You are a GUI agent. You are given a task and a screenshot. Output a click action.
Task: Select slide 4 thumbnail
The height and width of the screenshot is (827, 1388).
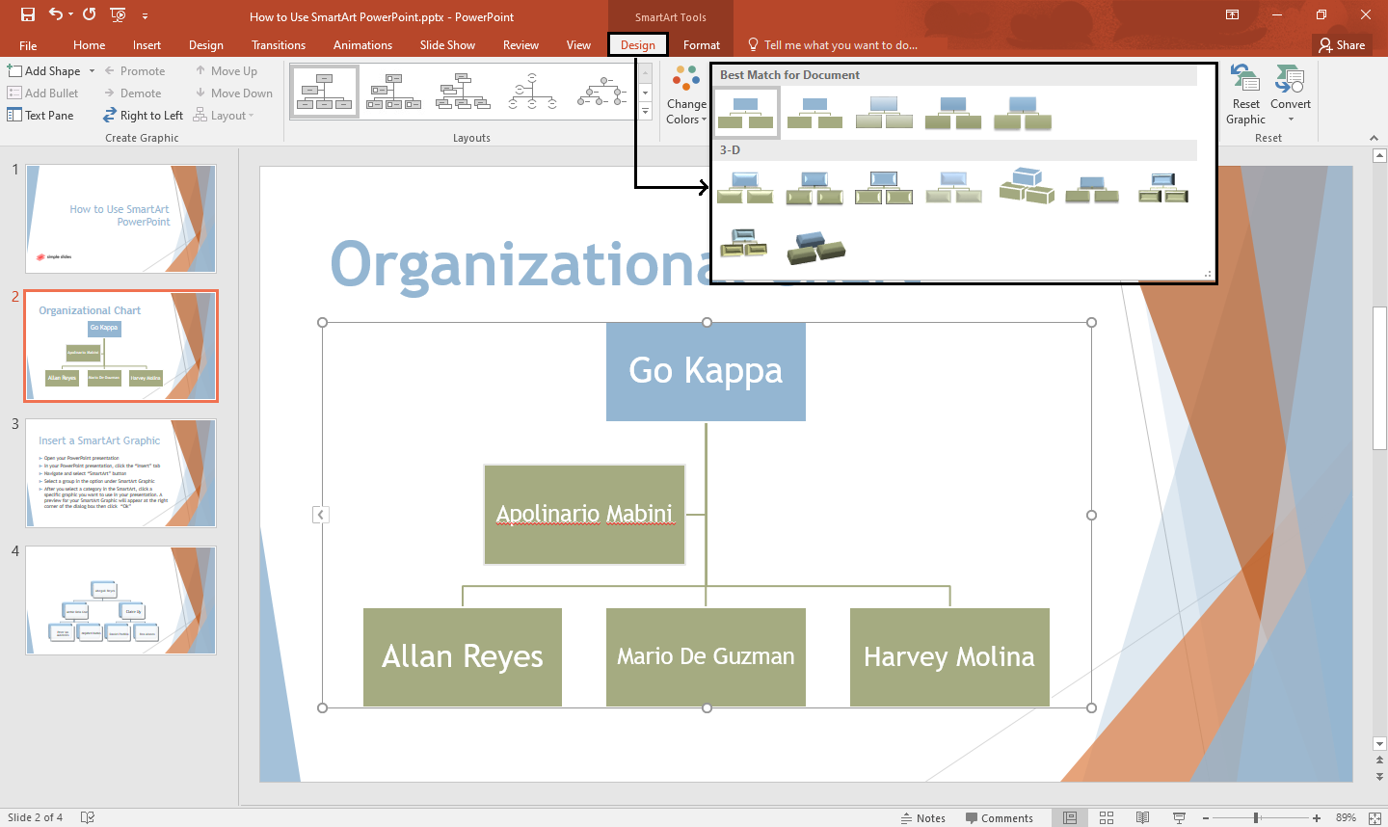coord(120,600)
